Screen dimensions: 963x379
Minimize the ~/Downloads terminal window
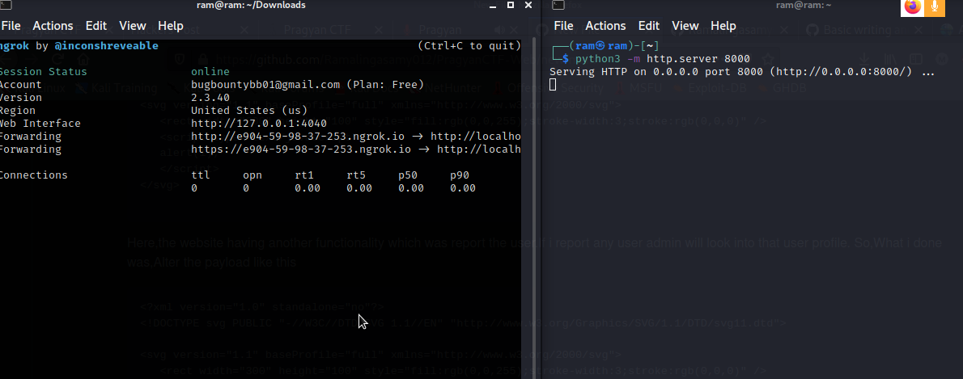pos(492,6)
